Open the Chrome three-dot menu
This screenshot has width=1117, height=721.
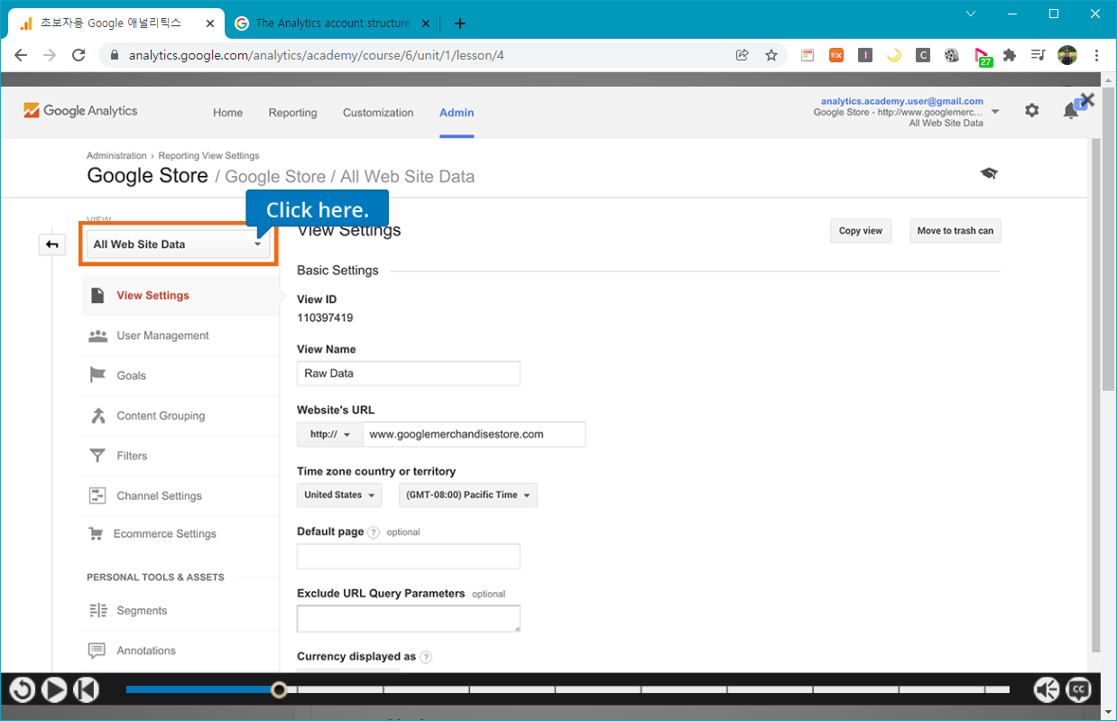(1096, 55)
